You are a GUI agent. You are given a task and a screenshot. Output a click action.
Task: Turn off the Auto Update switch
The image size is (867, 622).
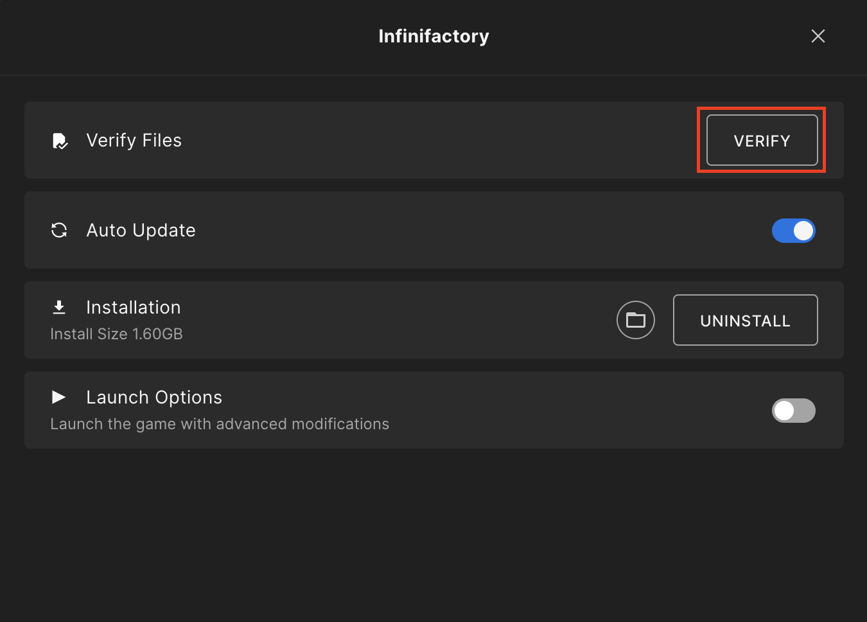click(793, 231)
